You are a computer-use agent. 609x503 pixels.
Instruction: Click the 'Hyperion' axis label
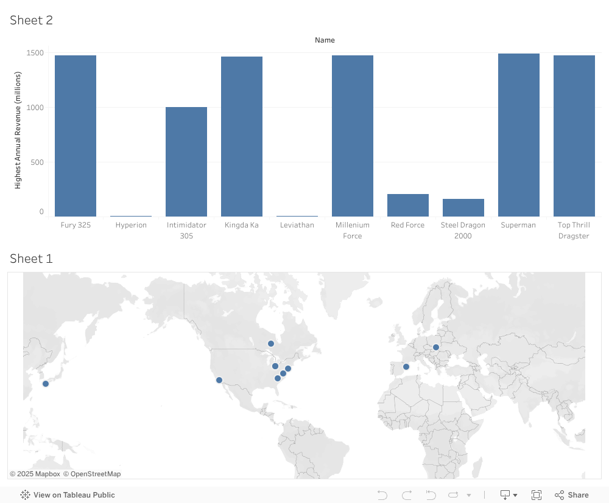(131, 225)
